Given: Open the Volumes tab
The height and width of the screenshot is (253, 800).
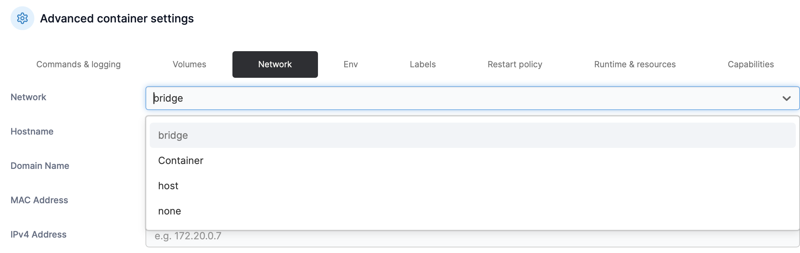Looking at the screenshot, I should pyautogui.click(x=189, y=64).
